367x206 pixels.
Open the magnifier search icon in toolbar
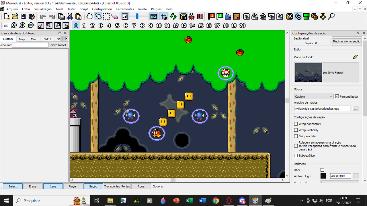click(331, 17)
